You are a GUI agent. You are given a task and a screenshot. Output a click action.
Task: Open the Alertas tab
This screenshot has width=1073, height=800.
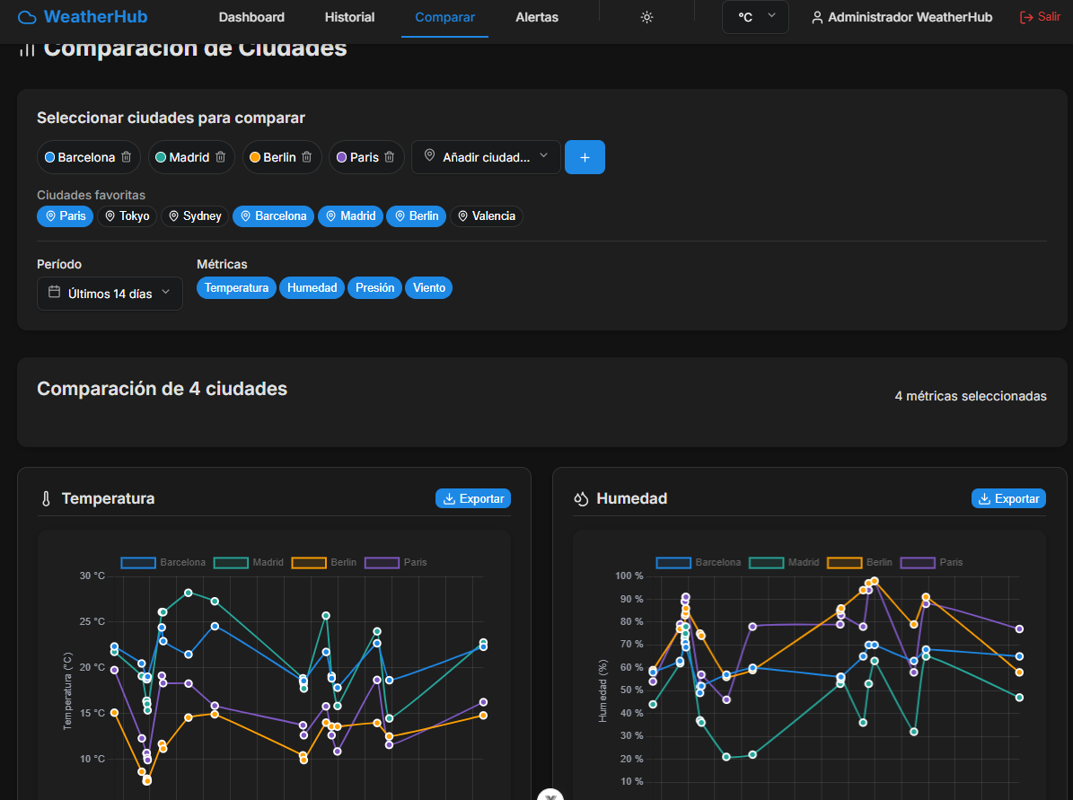(x=537, y=17)
